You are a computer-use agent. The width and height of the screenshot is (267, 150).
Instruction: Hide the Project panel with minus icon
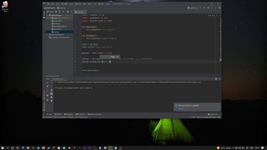[71, 12]
